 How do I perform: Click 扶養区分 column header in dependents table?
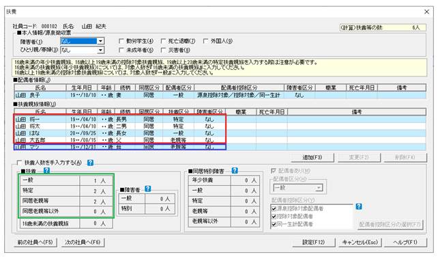pos(178,112)
